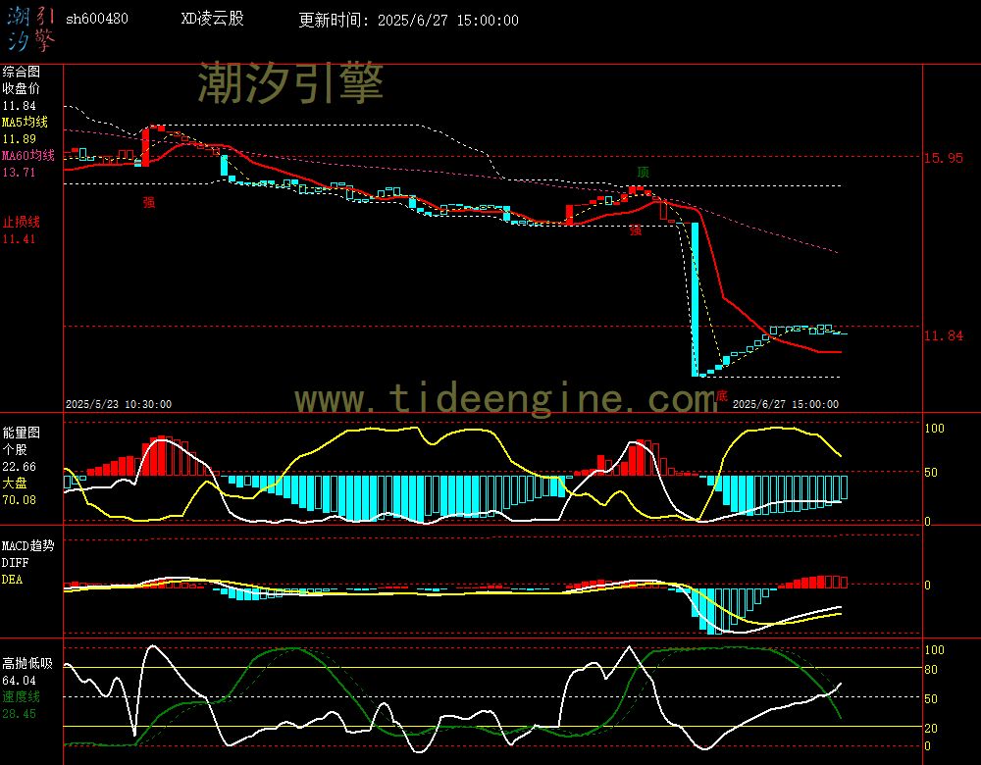Select the 个股 value 22.66
This screenshot has width=981, height=765.
tap(20, 467)
